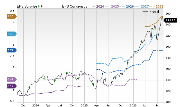Viewport: 180px width, 107px height.
Task: Click the EPS Consensus legend label
Action: (75, 6)
